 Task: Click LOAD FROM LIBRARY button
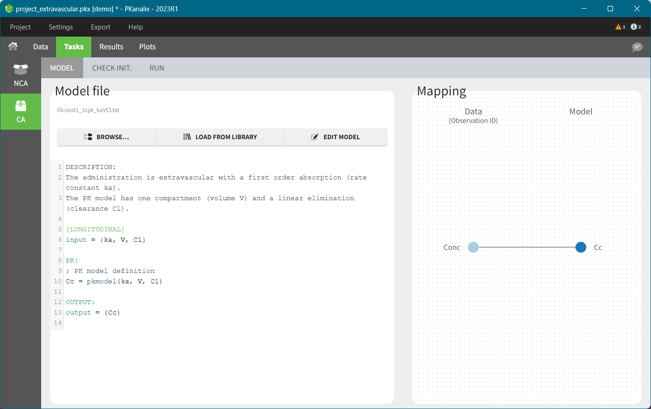tap(220, 137)
